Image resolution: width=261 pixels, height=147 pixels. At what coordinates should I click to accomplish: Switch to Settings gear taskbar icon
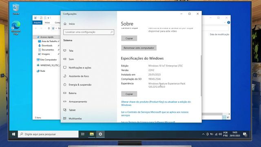(x=100, y=134)
